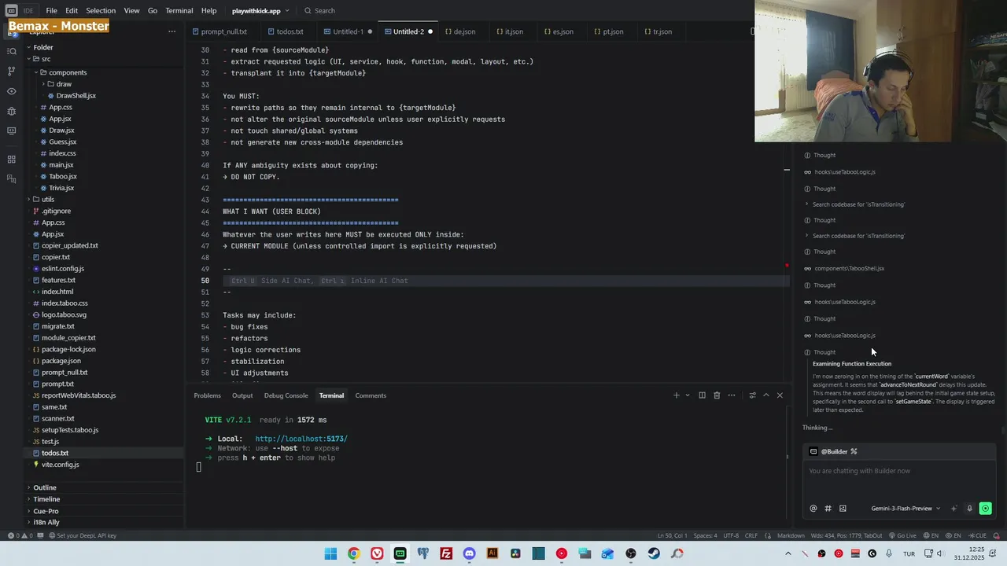This screenshot has width=1007, height=566.
Task: Open the File menu
Action: [51, 11]
